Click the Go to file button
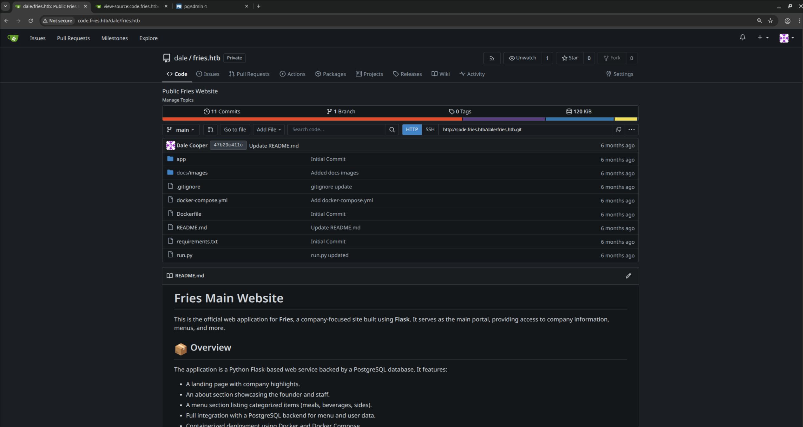Image resolution: width=803 pixels, height=427 pixels. point(235,129)
